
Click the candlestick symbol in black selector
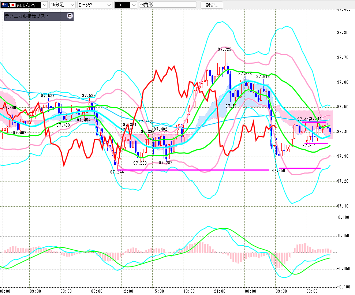(x=120, y=5)
